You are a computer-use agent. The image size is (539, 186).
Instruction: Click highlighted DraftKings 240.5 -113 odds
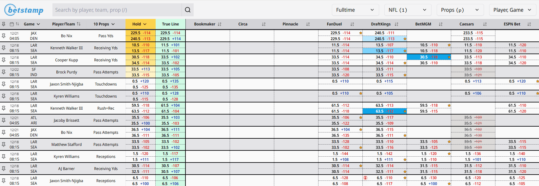[384, 39]
